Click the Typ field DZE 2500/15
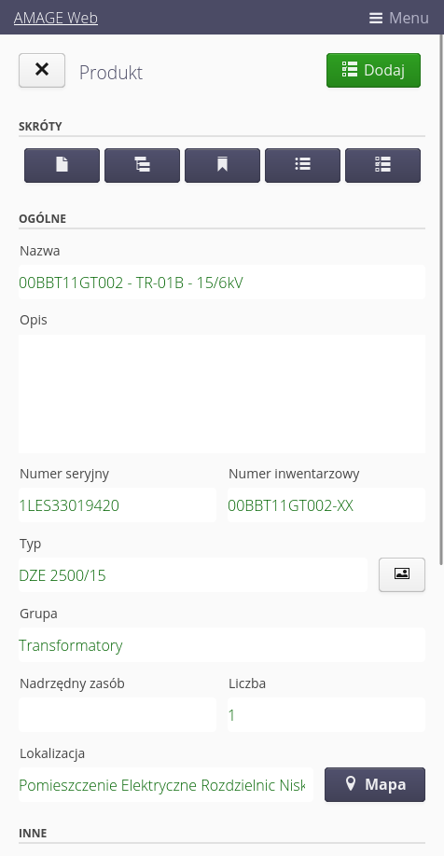This screenshot has height=856, width=444. (193, 574)
